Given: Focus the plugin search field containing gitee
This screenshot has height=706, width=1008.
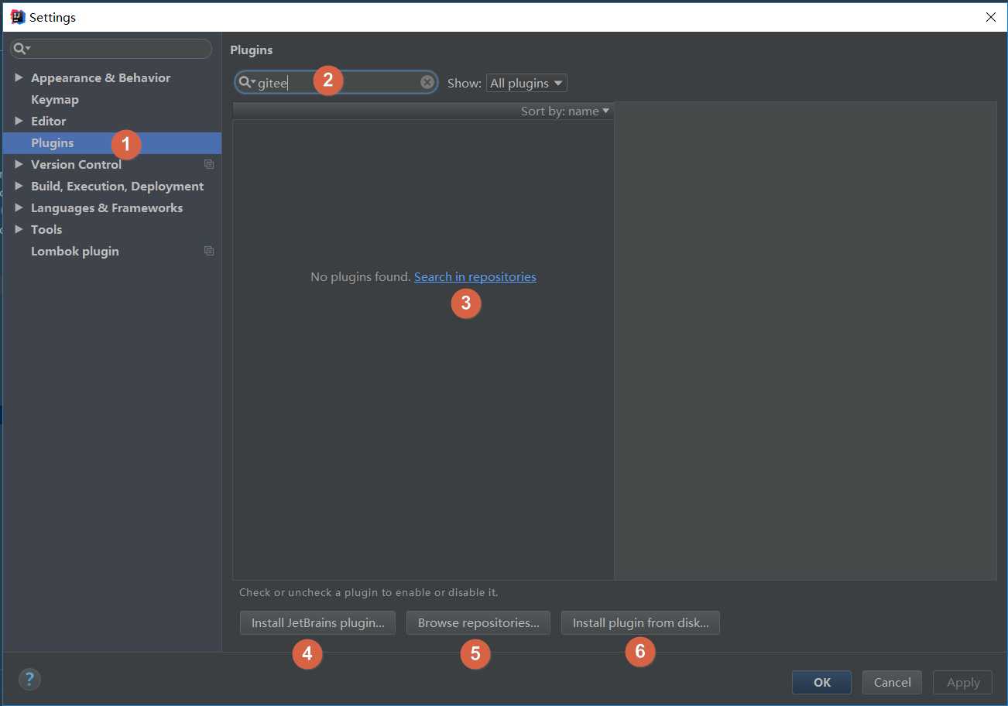Looking at the screenshot, I should (336, 83).
